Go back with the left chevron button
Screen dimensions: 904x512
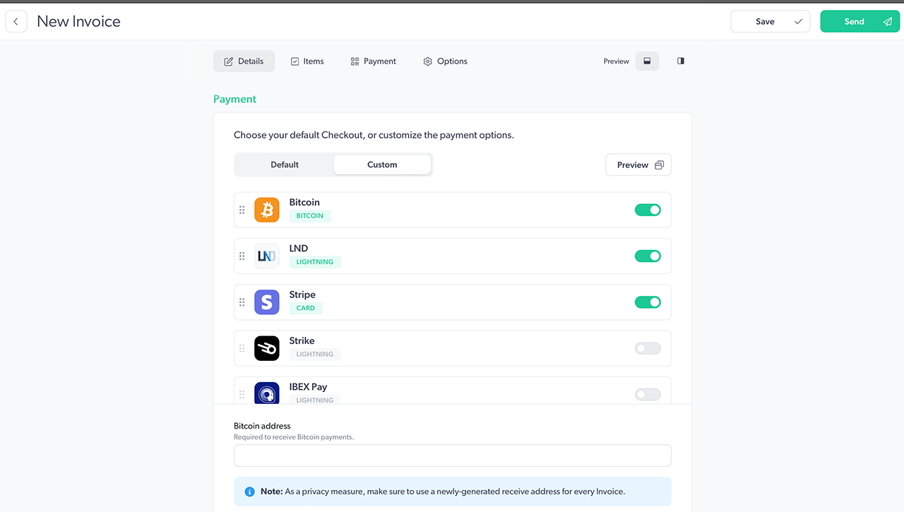16,22
